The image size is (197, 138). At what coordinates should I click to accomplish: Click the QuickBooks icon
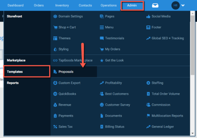point(55,94)
